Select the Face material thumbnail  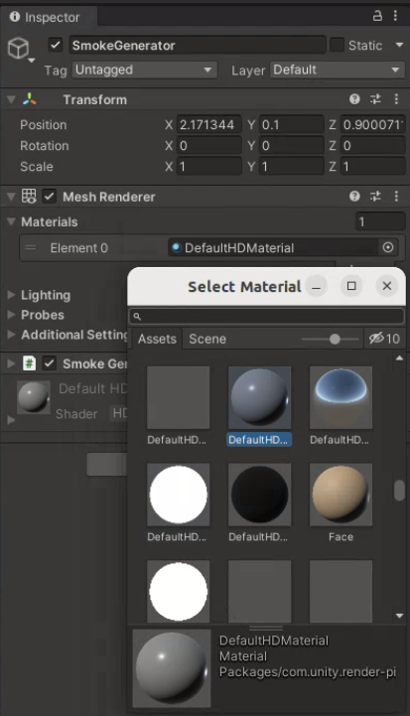(341, 502)
